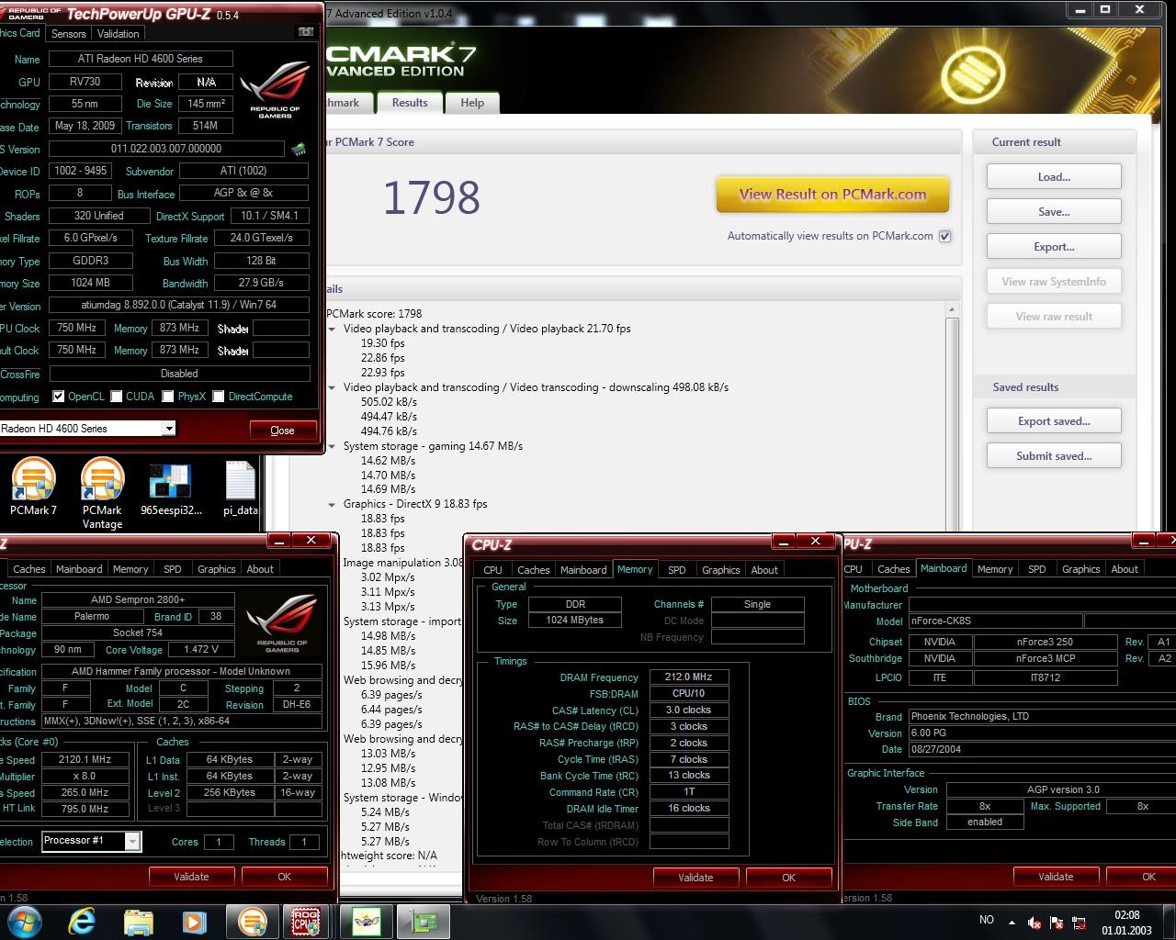Click the GPU-Z screenshot camera icon
The width and height of the screenshot is (1176, 940).
point(306,32)
